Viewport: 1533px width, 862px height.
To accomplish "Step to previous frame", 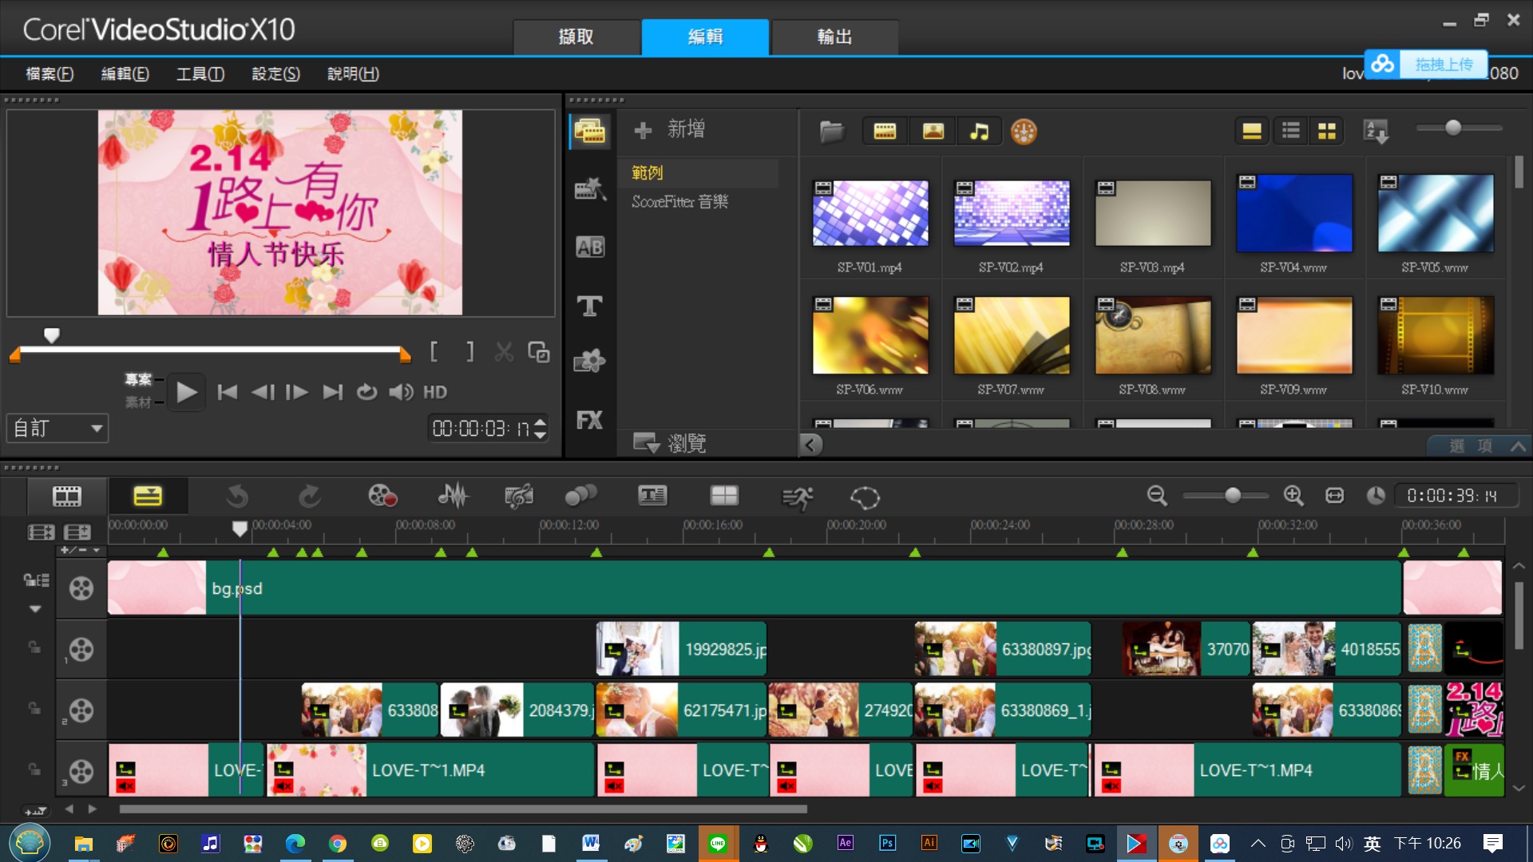I will click(x=263, y=393).
